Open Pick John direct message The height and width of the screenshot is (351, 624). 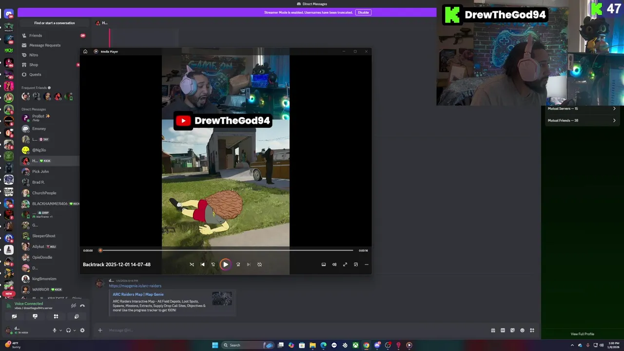[x=49, y=172]
